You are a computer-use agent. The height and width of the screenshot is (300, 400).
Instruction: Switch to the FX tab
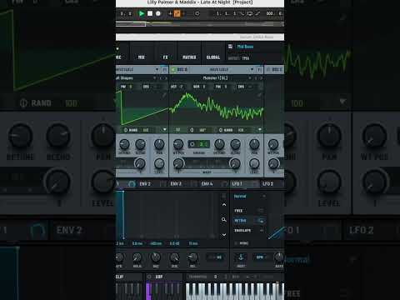[166, 57]
